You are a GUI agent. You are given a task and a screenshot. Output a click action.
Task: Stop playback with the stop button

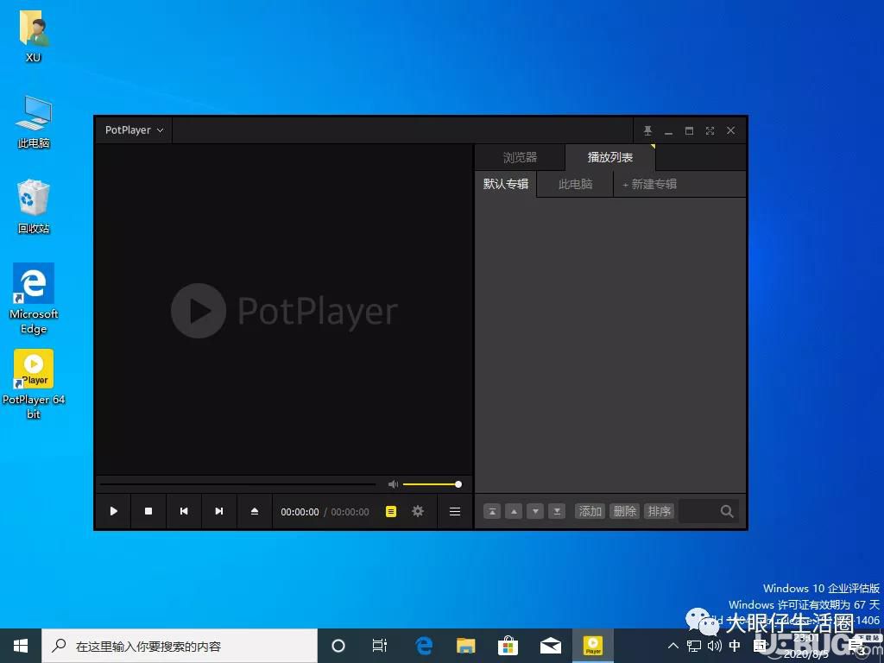[148, 511]
